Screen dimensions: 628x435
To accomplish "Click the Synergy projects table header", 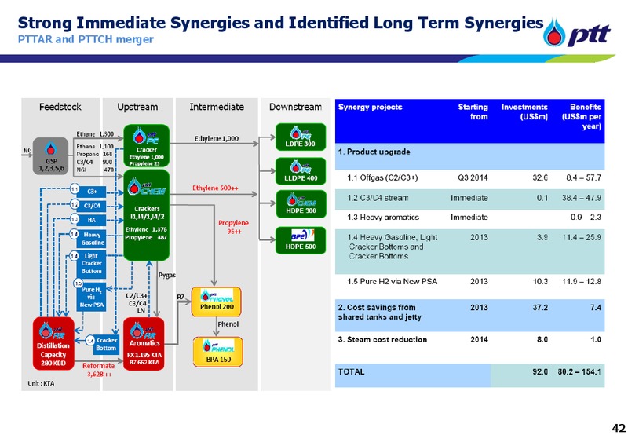I will click(370, 107).
